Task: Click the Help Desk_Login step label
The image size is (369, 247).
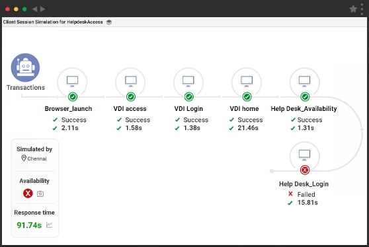Action: click(304, 184)
